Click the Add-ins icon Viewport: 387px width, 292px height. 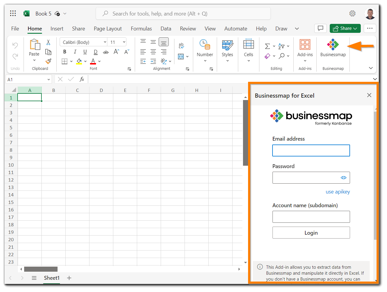coord(305,45)
